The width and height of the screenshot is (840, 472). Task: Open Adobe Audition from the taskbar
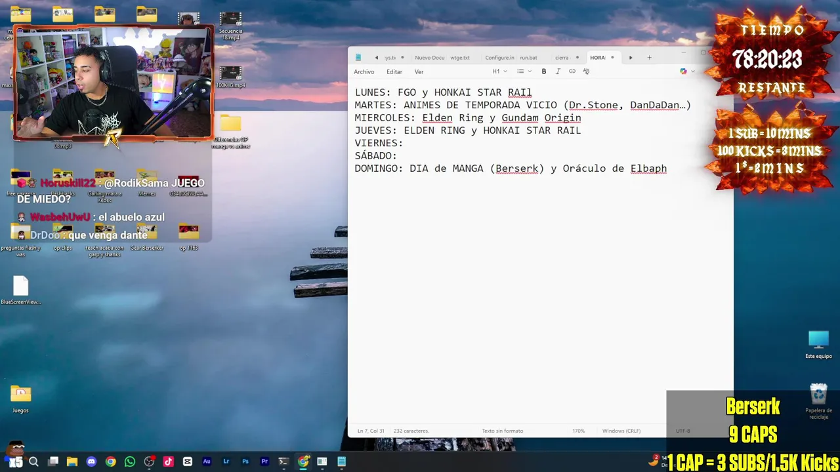[207, 462]
